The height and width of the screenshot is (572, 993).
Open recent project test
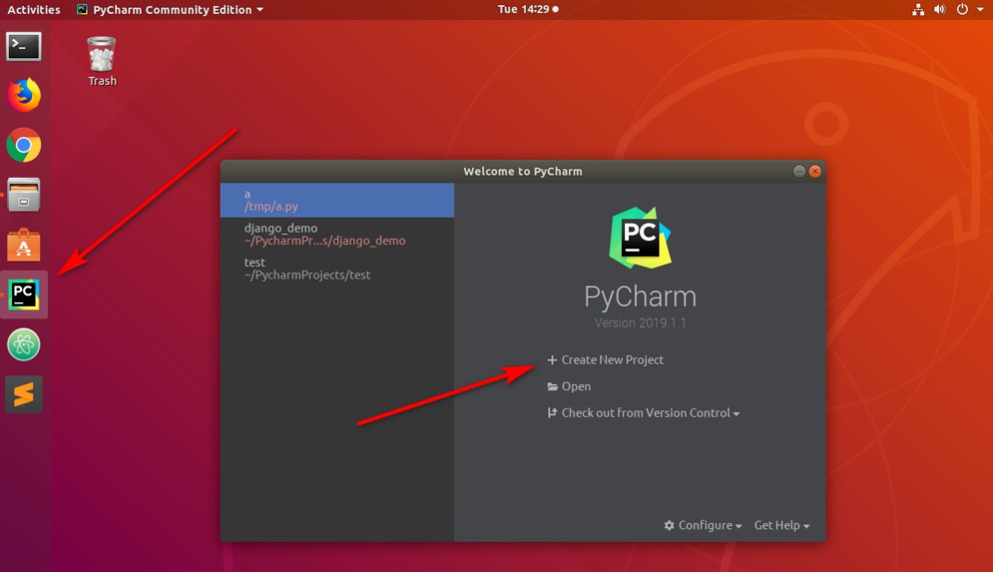click(337, 269)
